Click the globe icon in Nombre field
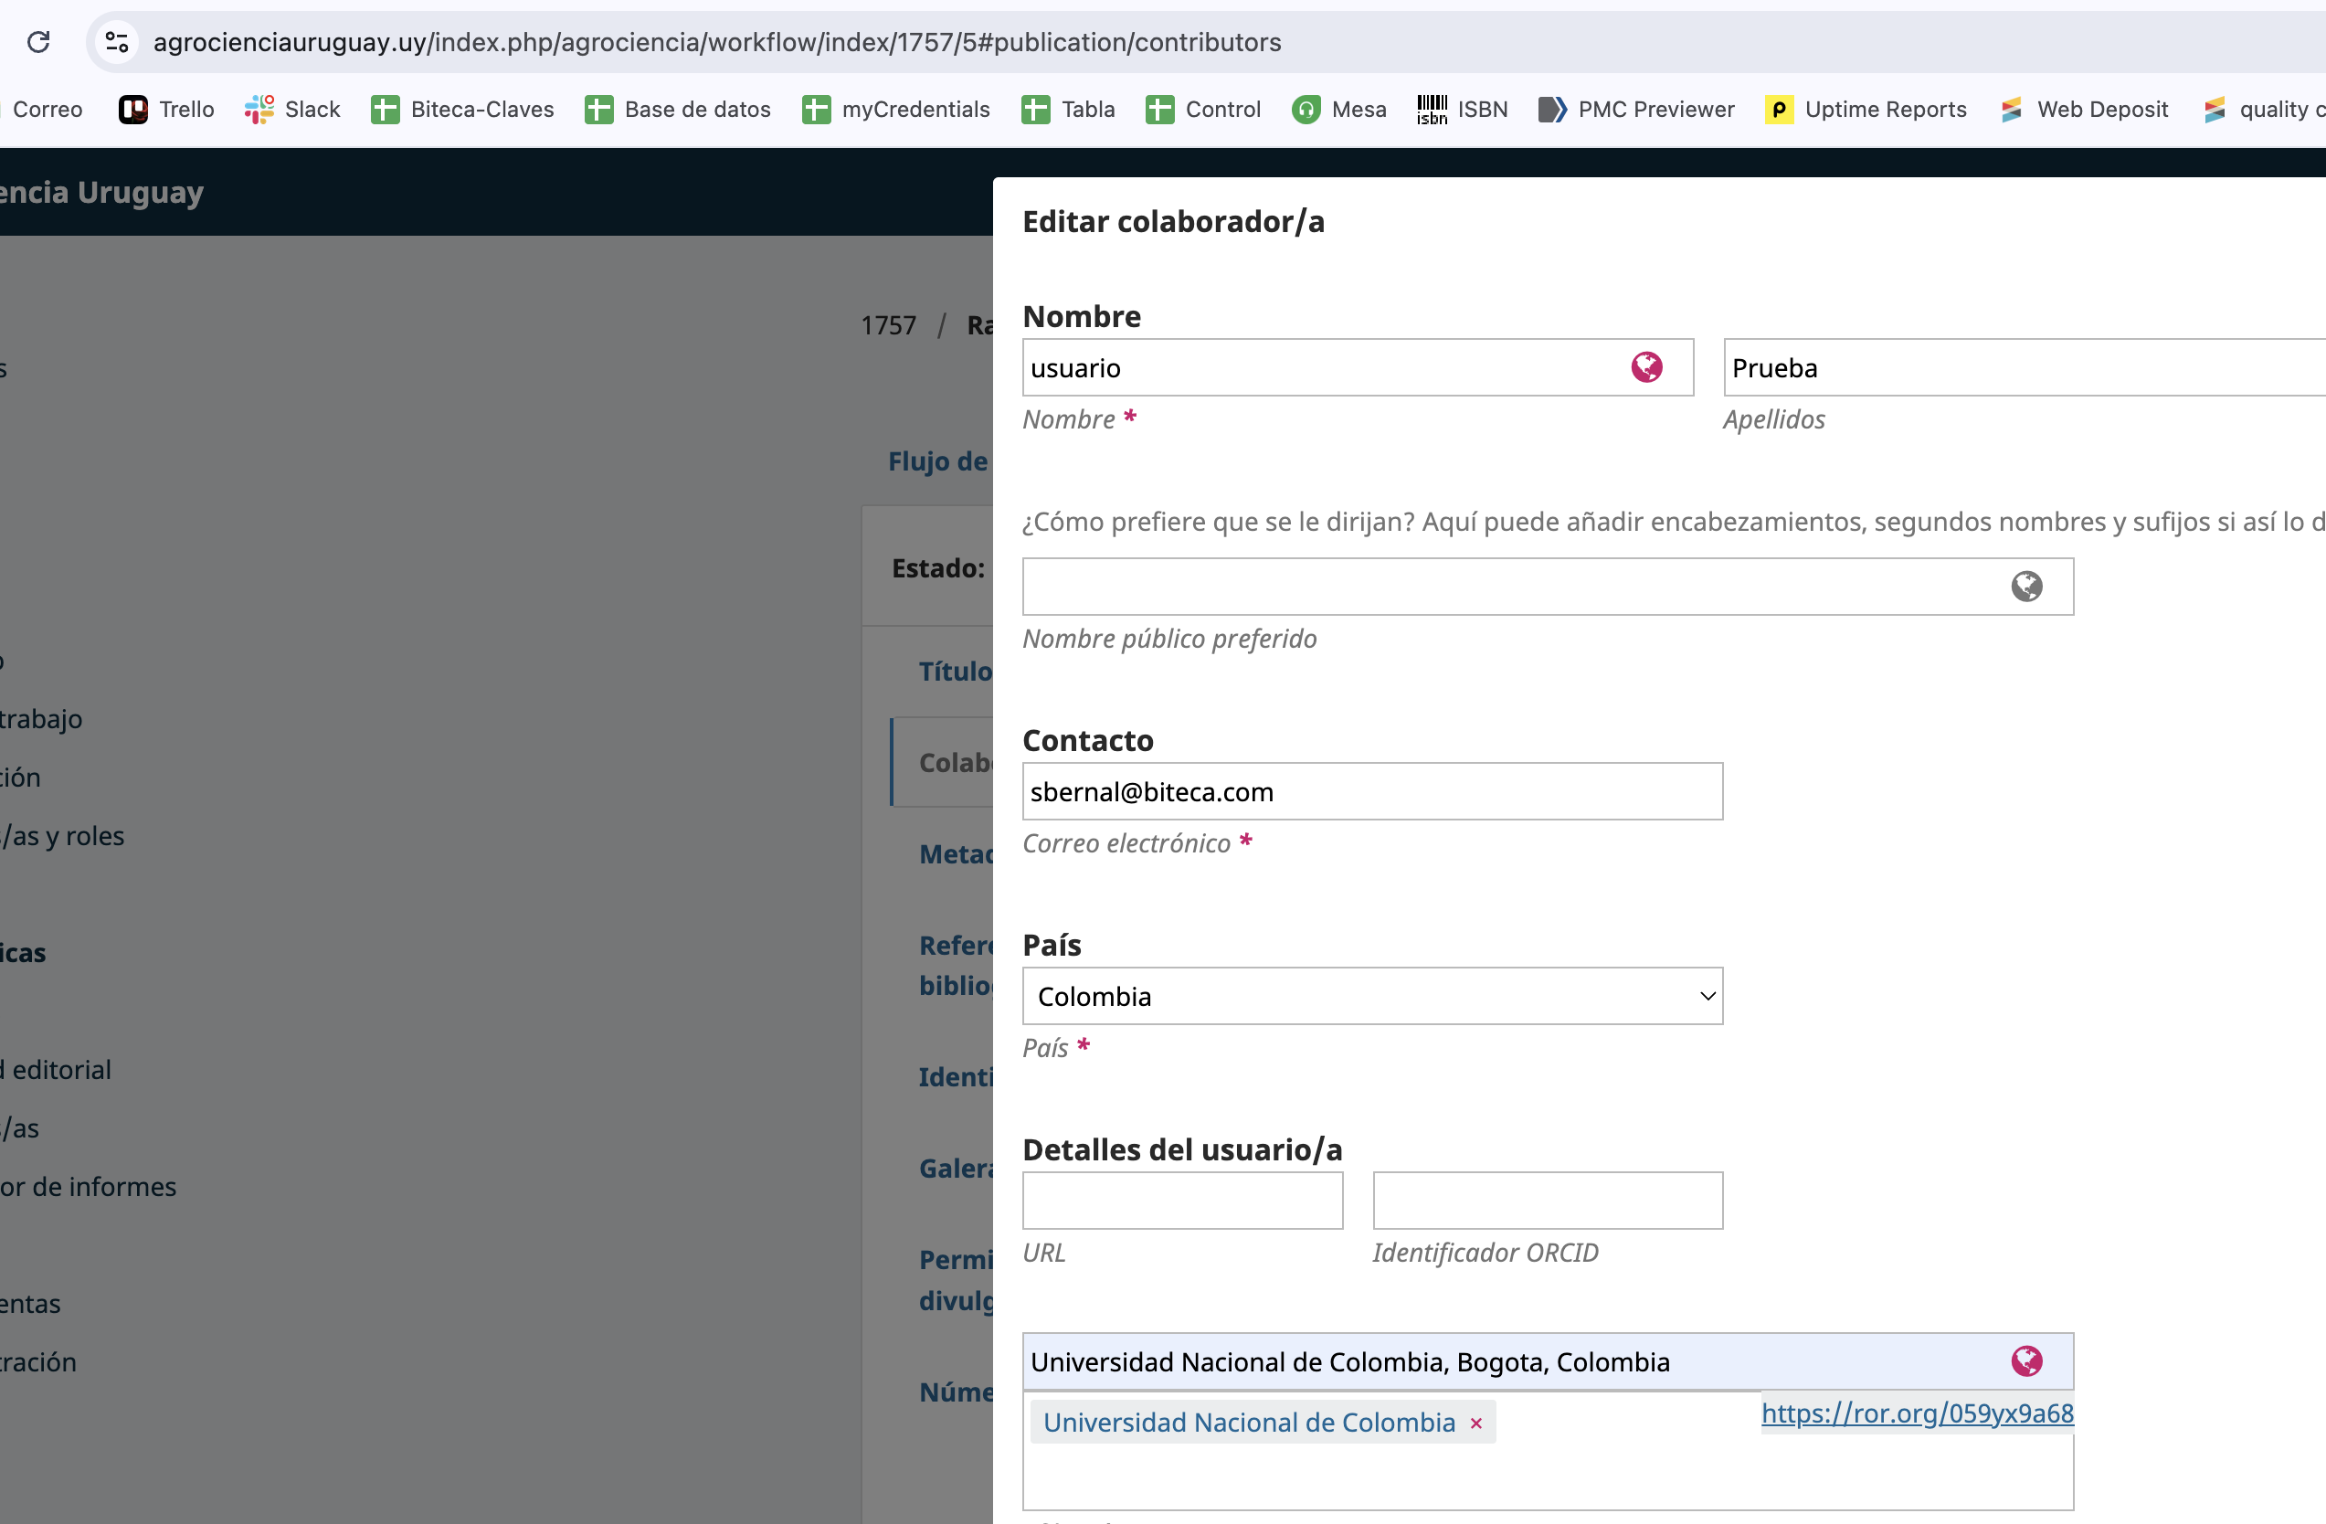 click(x=1647, y=367)
